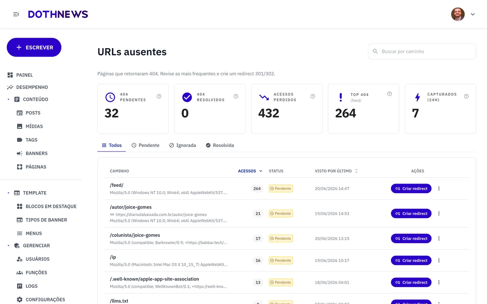487x304 pixels.
Task: Select the TEMPLATE sidebar item
Action: click(30, 193)
